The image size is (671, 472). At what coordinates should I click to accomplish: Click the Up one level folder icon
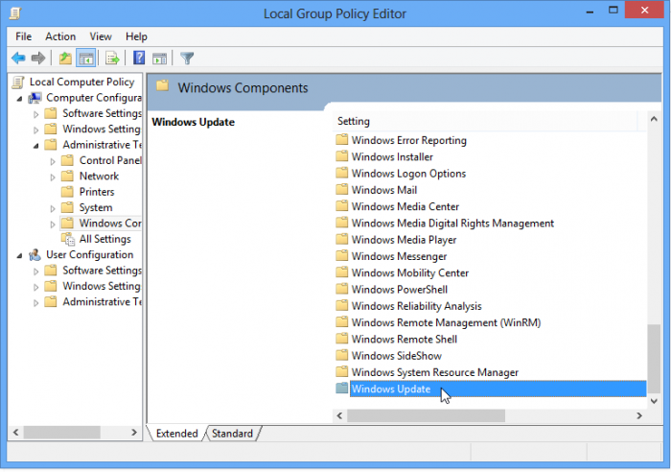65,58
